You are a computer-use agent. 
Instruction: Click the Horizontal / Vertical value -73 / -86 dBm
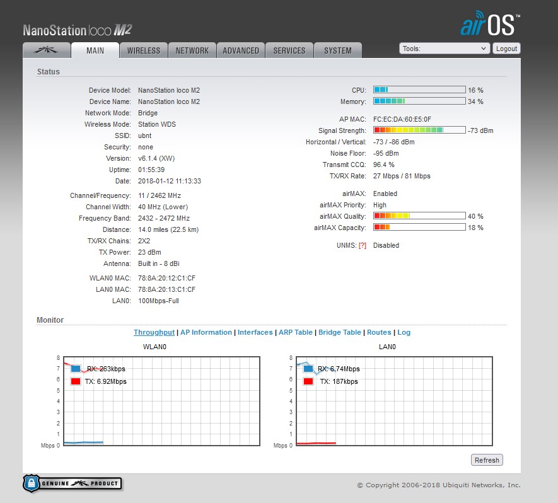pos(393,142)
